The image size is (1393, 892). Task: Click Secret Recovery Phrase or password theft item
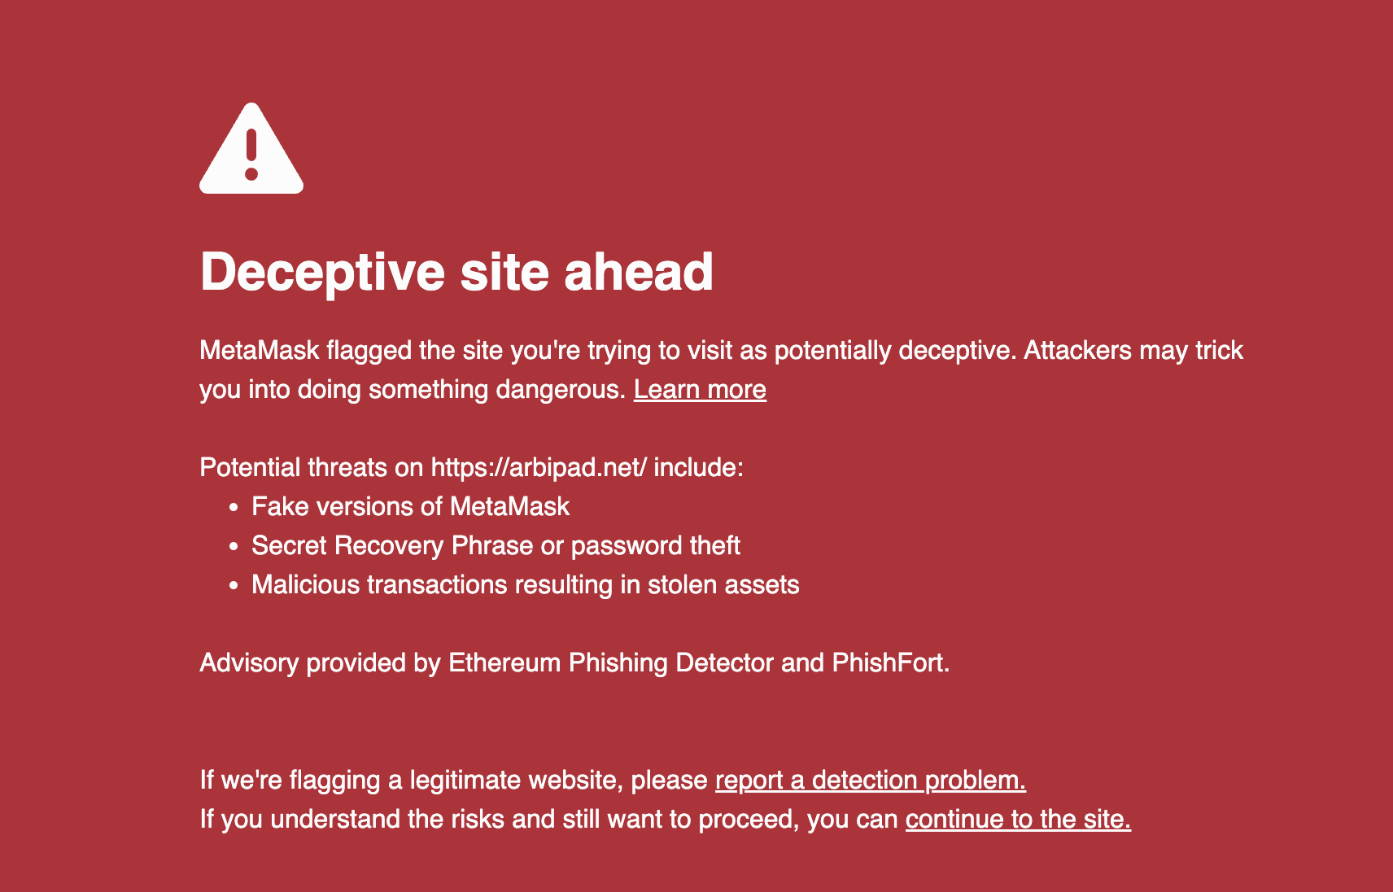coord(496,545)
